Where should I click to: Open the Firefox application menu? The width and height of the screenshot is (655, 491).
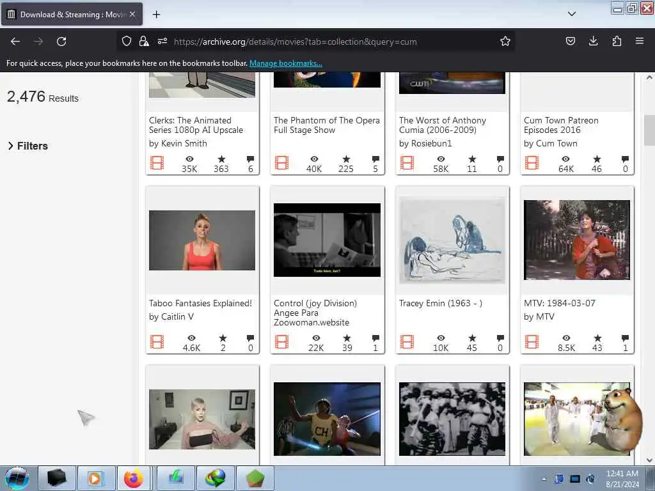[x=640, y=41]
